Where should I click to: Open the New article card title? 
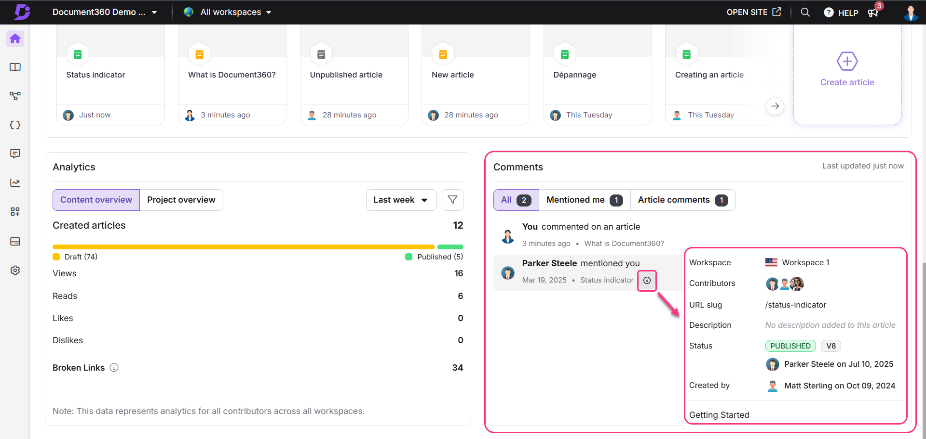pyautogui.click(x=452, y=75)
